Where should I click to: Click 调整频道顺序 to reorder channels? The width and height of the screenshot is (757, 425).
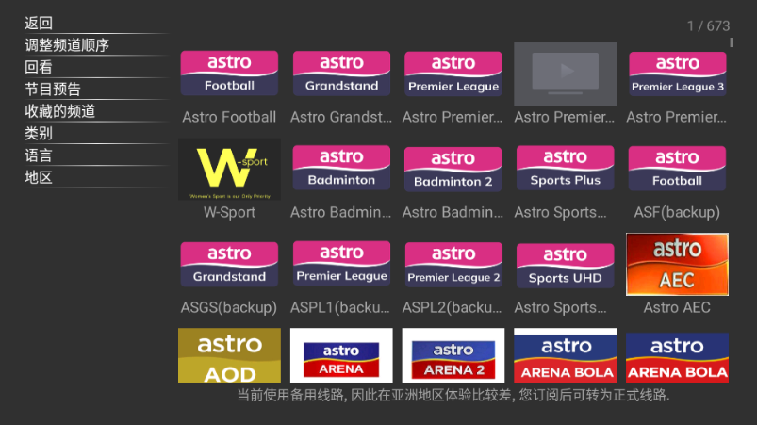point(67,45)
